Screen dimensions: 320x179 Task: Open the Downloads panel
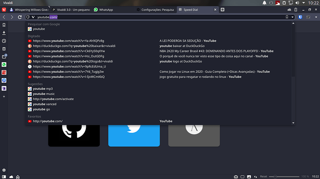(4, 33)
